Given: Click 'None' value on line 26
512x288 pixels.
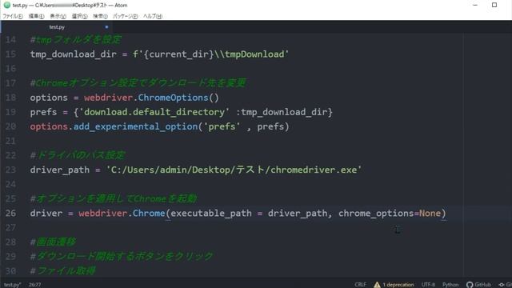Looking at the screenshot, I should (430, 214).
